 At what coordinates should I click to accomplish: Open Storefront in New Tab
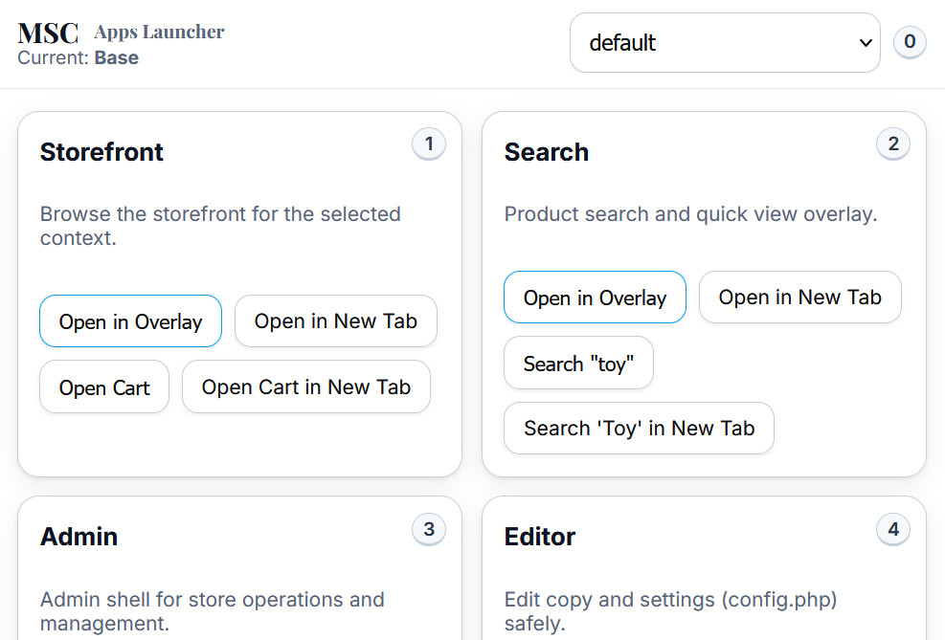coord(336,320)
